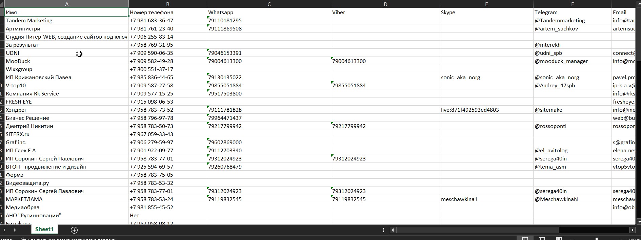Viewport: 641px width, 240px height.
Task: Select the 'MooDuck' cell
Action: (x=67, y=61)
